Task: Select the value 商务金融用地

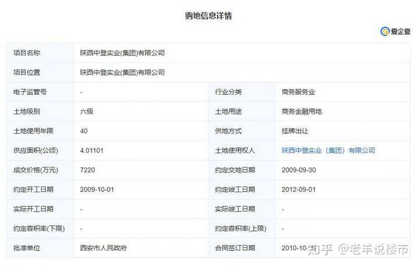Action: point(301,112)
